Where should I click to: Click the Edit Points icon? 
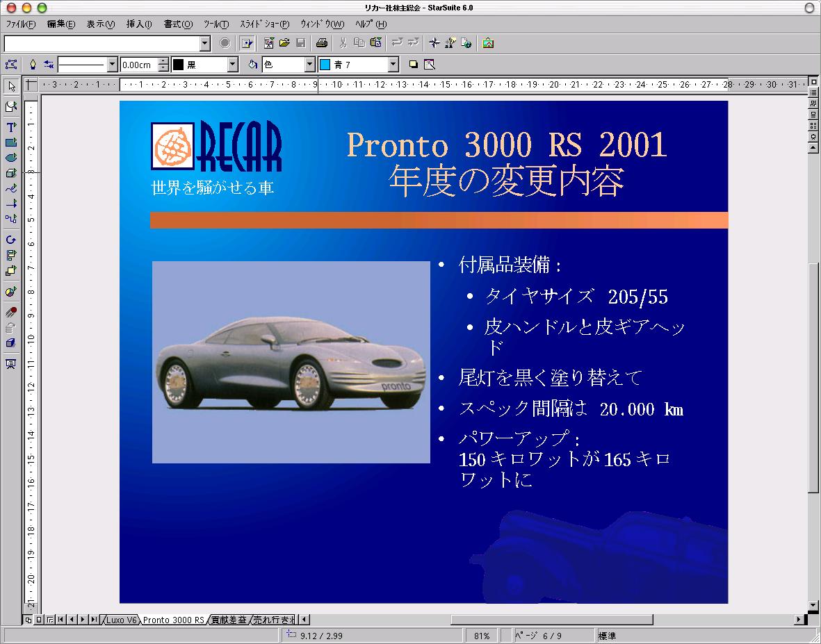pos(11,65)
